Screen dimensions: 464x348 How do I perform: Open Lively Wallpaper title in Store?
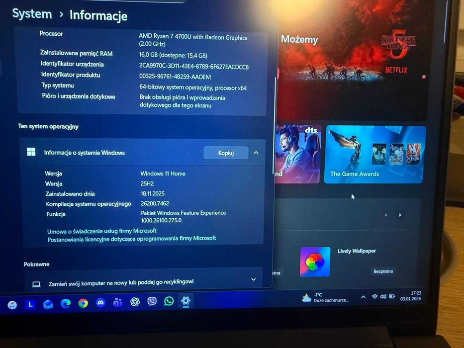pyautogui.click(x=357, y=251)
